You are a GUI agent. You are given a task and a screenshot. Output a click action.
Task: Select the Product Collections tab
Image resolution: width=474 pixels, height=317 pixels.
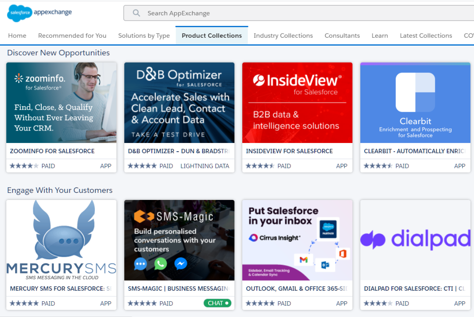(212, 36)
